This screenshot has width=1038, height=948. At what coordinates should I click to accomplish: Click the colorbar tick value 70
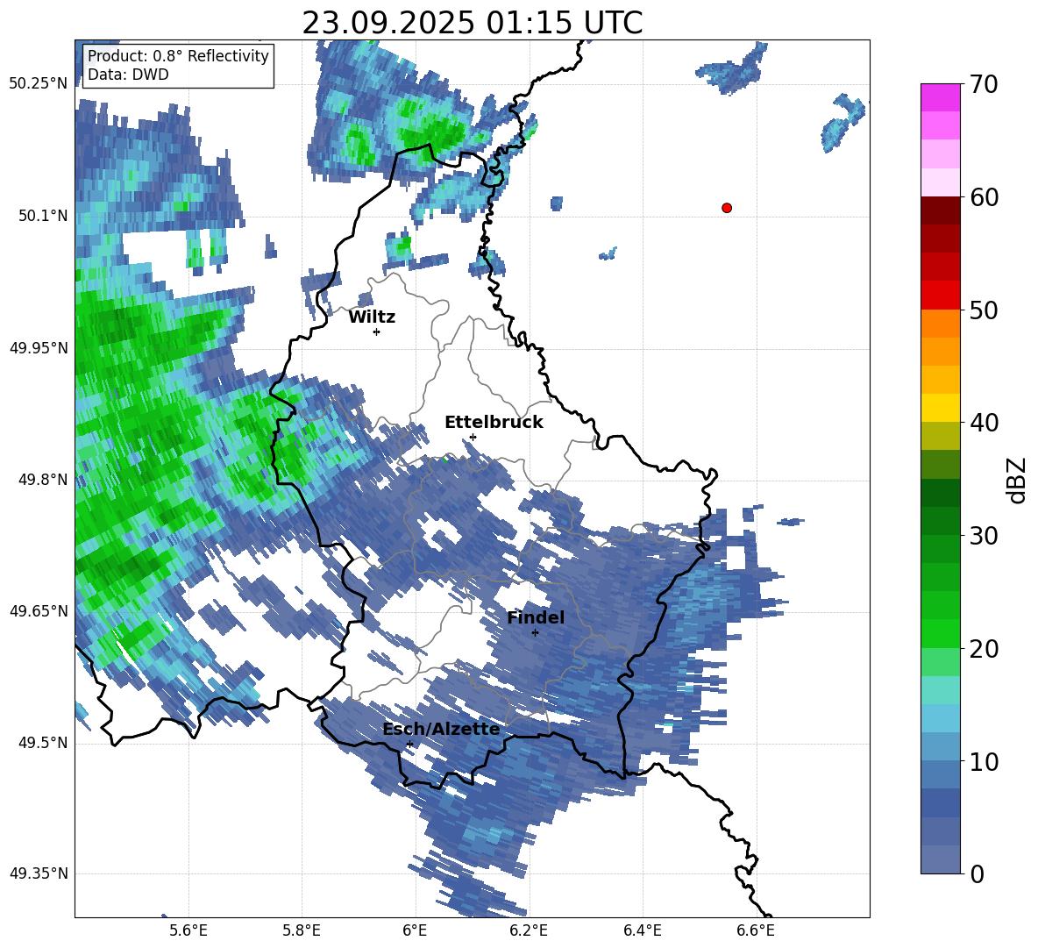point(983,85)
